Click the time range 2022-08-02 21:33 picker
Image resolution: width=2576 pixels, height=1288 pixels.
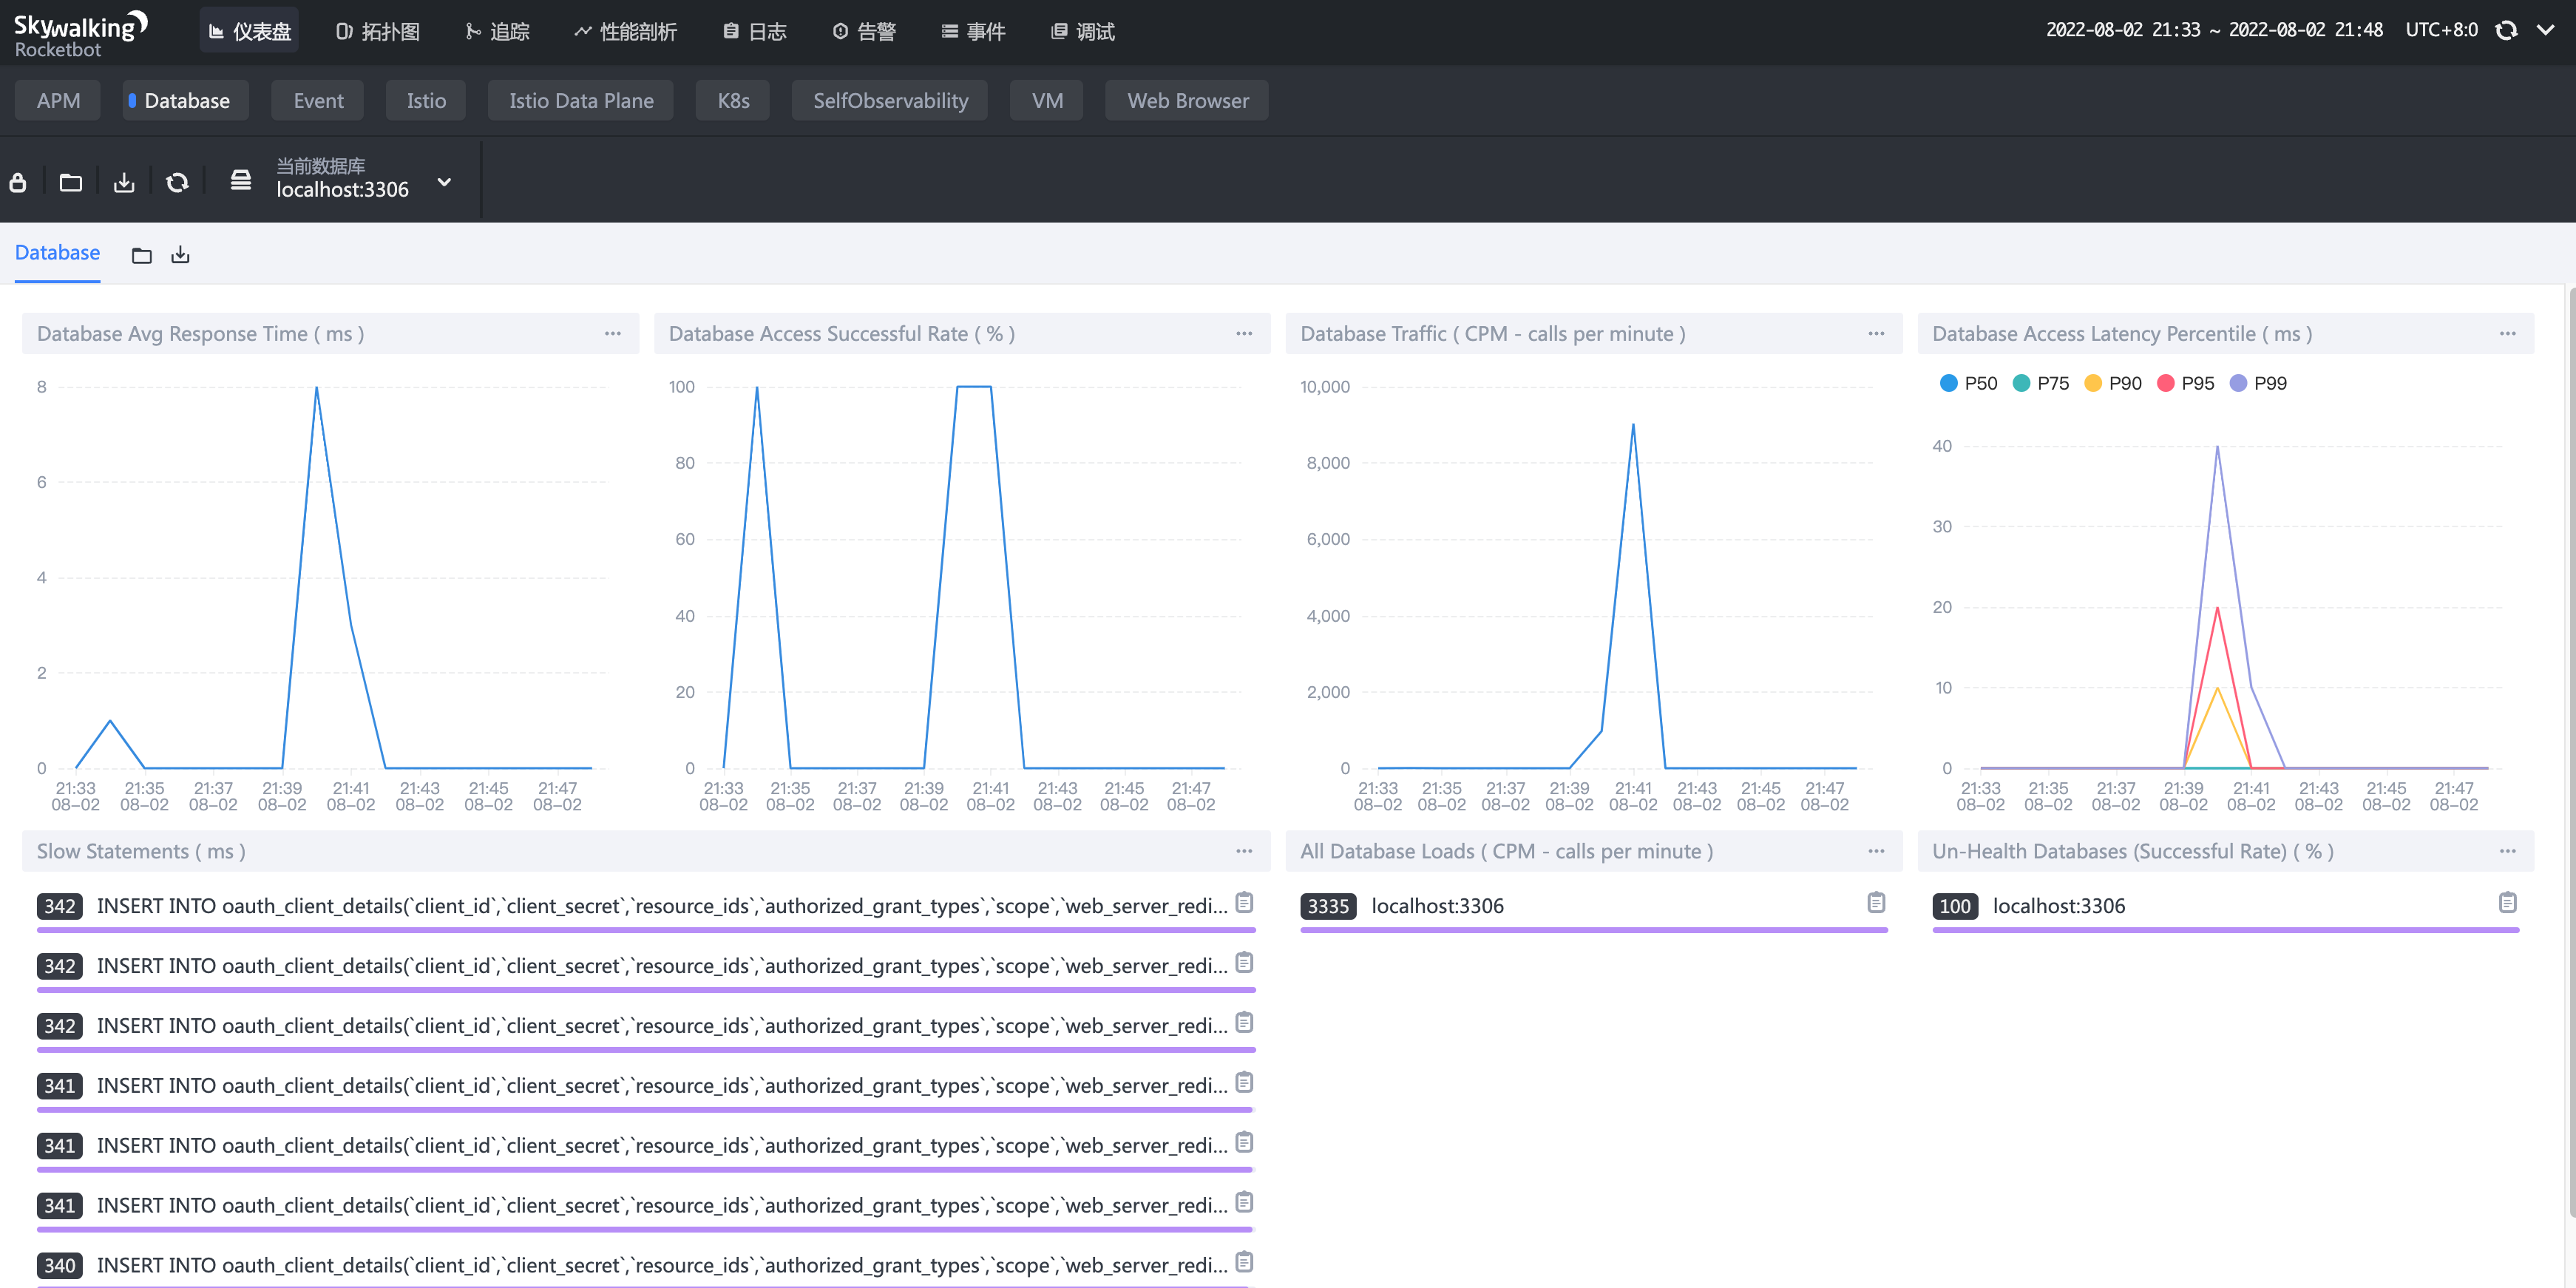point(2214,30)
